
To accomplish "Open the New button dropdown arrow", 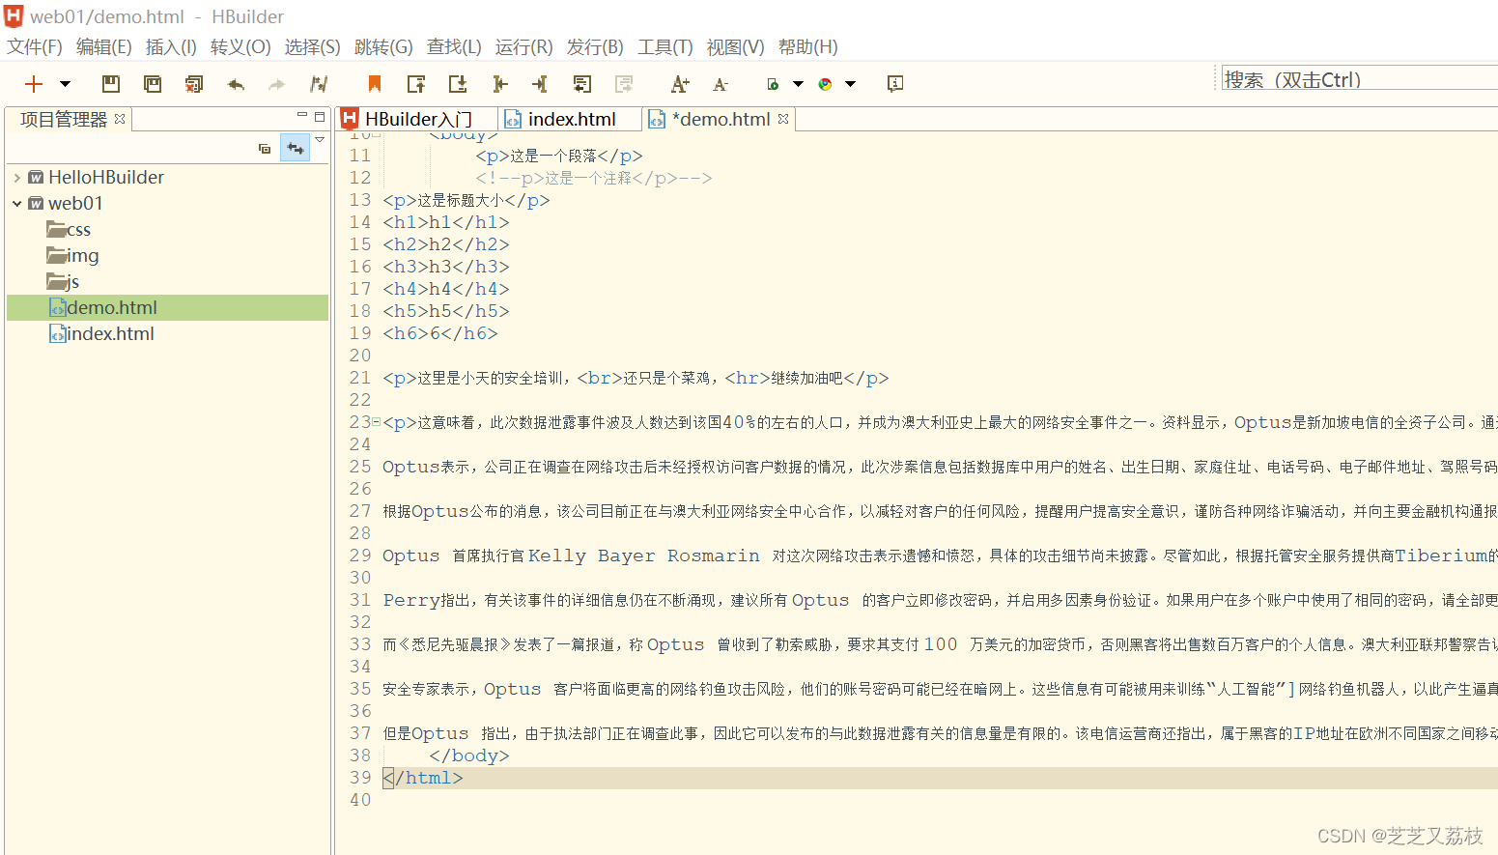I will click(x=65, y=84).
